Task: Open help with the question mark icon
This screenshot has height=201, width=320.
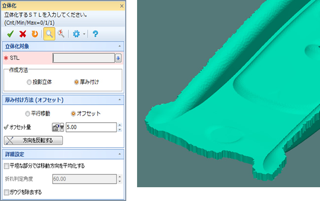Action: coord(95,33)
